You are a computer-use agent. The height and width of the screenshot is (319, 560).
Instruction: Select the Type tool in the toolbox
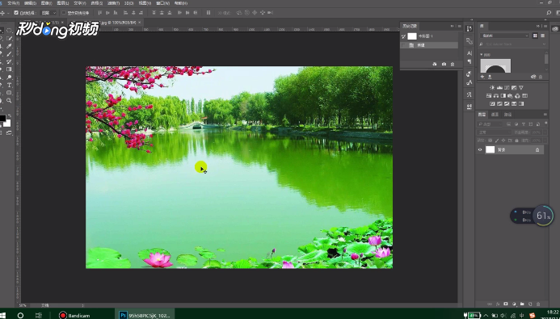[9, 85]
